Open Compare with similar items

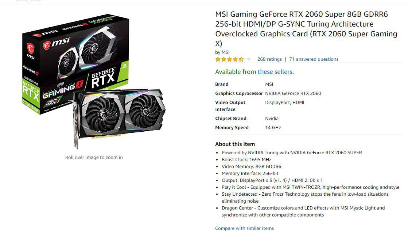(x=244, y=228)
